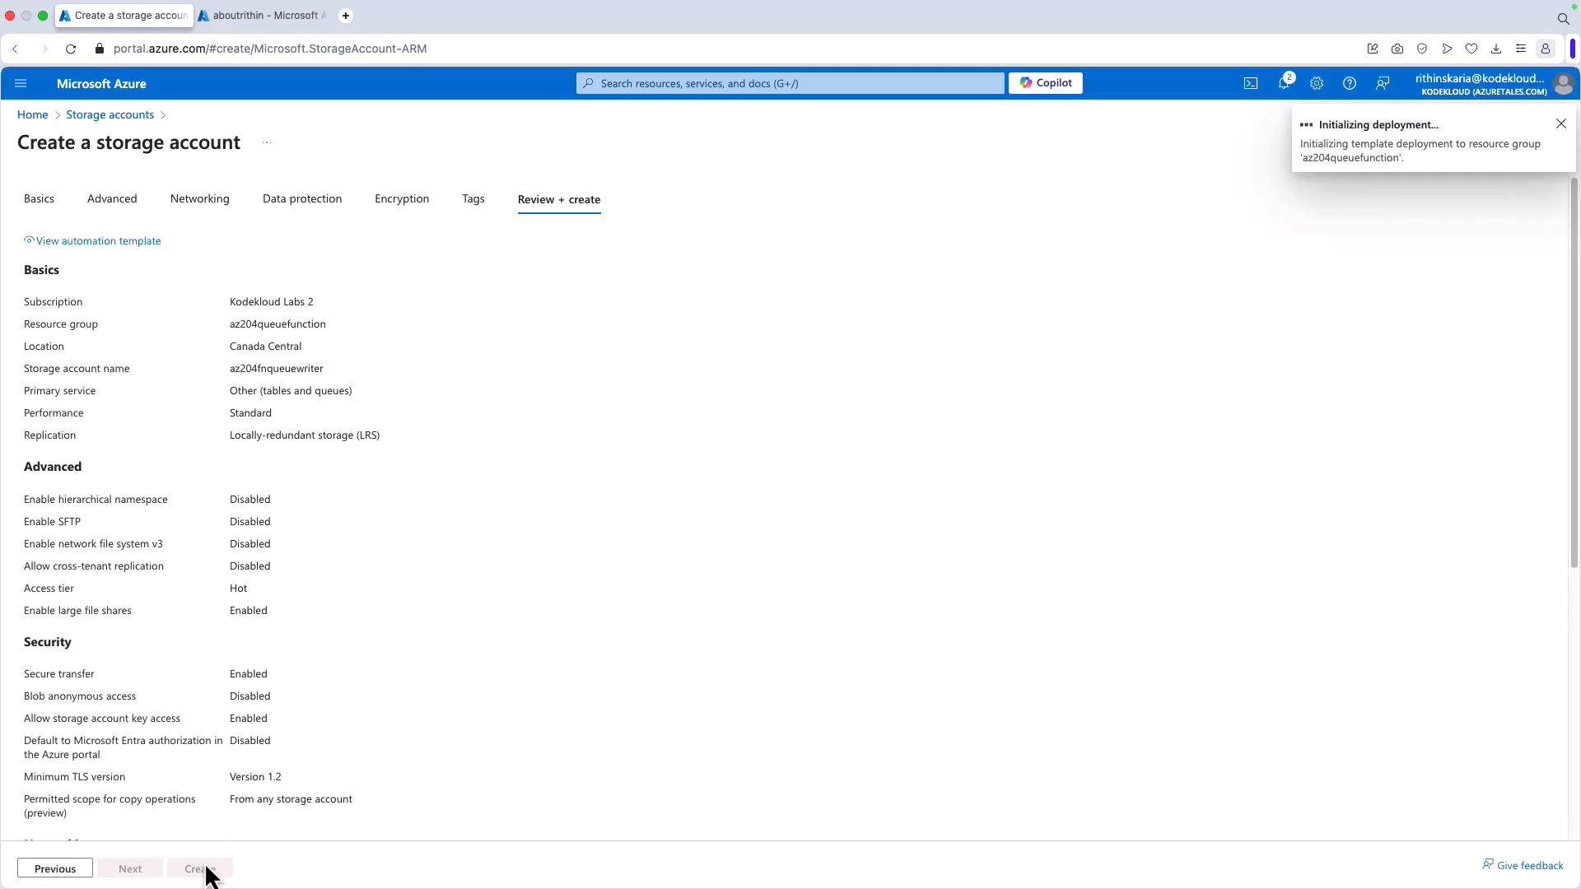Click the browser URL address field
This screenshot has height=889, width=1581.
click(270, 49)
